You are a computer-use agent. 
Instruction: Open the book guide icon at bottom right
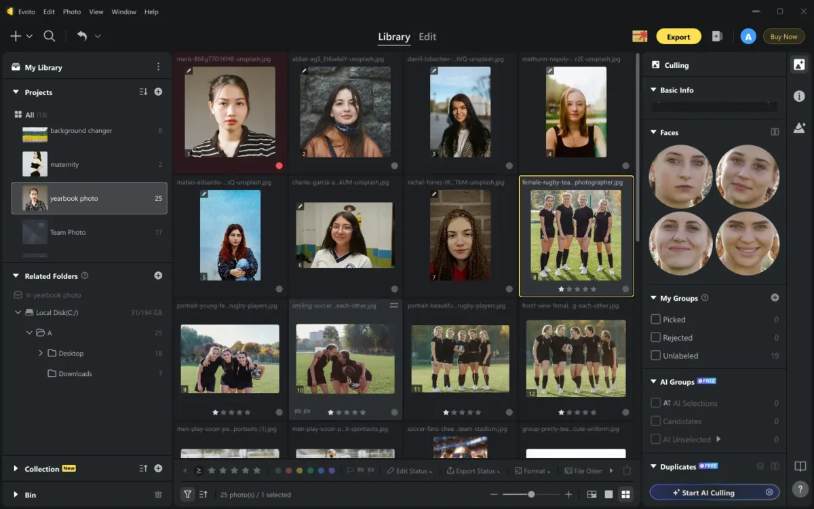[x=800, y=467]
